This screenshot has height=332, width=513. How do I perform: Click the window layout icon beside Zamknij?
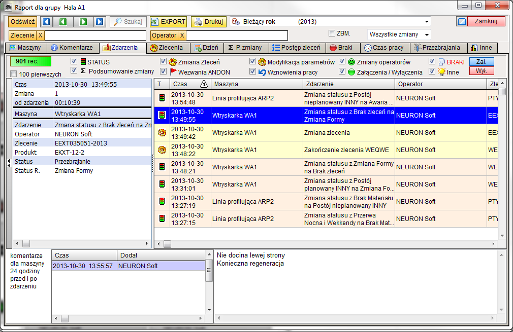point(462,22)
